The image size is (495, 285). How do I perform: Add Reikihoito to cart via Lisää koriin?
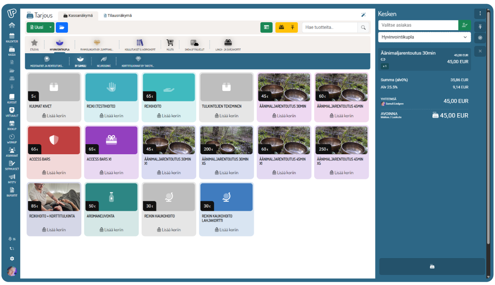pos(169,116)
